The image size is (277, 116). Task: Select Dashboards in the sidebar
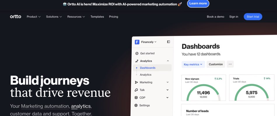148,68
